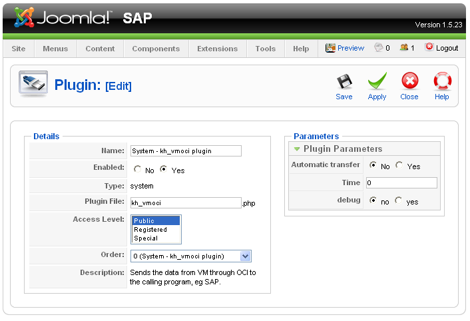The image size is (470, 321).
Task: Select Special in the Access Level list
Action: click(x=146, y=238)
